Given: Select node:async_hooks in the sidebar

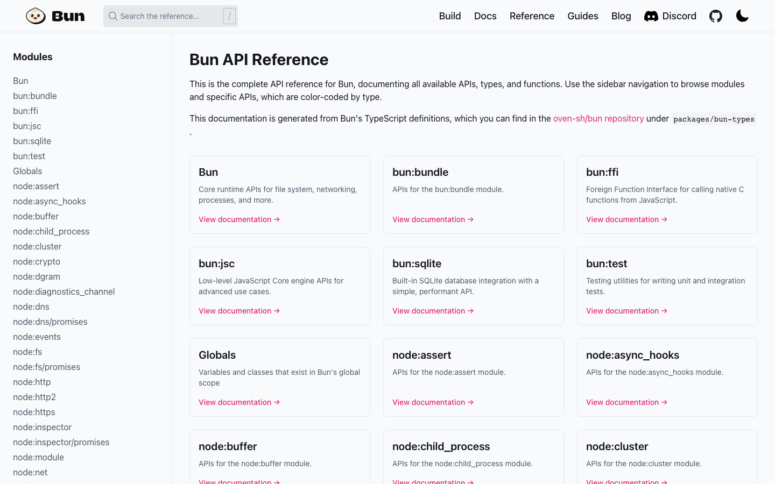Looking at the screenshot, I should coord(50,201).
